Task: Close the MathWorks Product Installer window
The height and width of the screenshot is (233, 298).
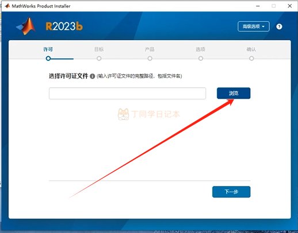Action: pos(290,6)
